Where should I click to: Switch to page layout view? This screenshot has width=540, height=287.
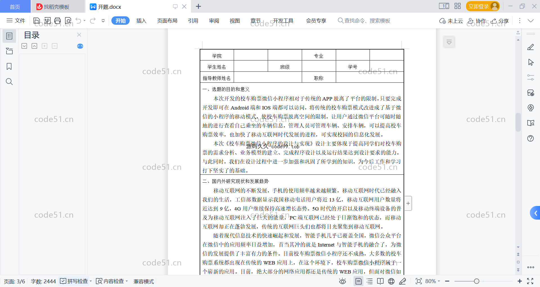pyautogui.click(x=359, y=281)
